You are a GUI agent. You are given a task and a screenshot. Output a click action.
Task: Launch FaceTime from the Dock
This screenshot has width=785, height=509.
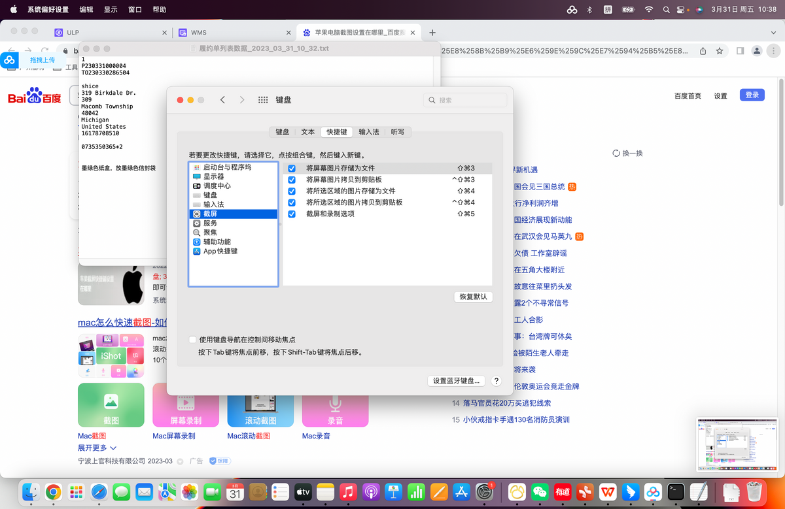click(x=212, y=492)
